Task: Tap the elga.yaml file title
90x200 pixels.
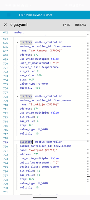Action: [19, 24]
